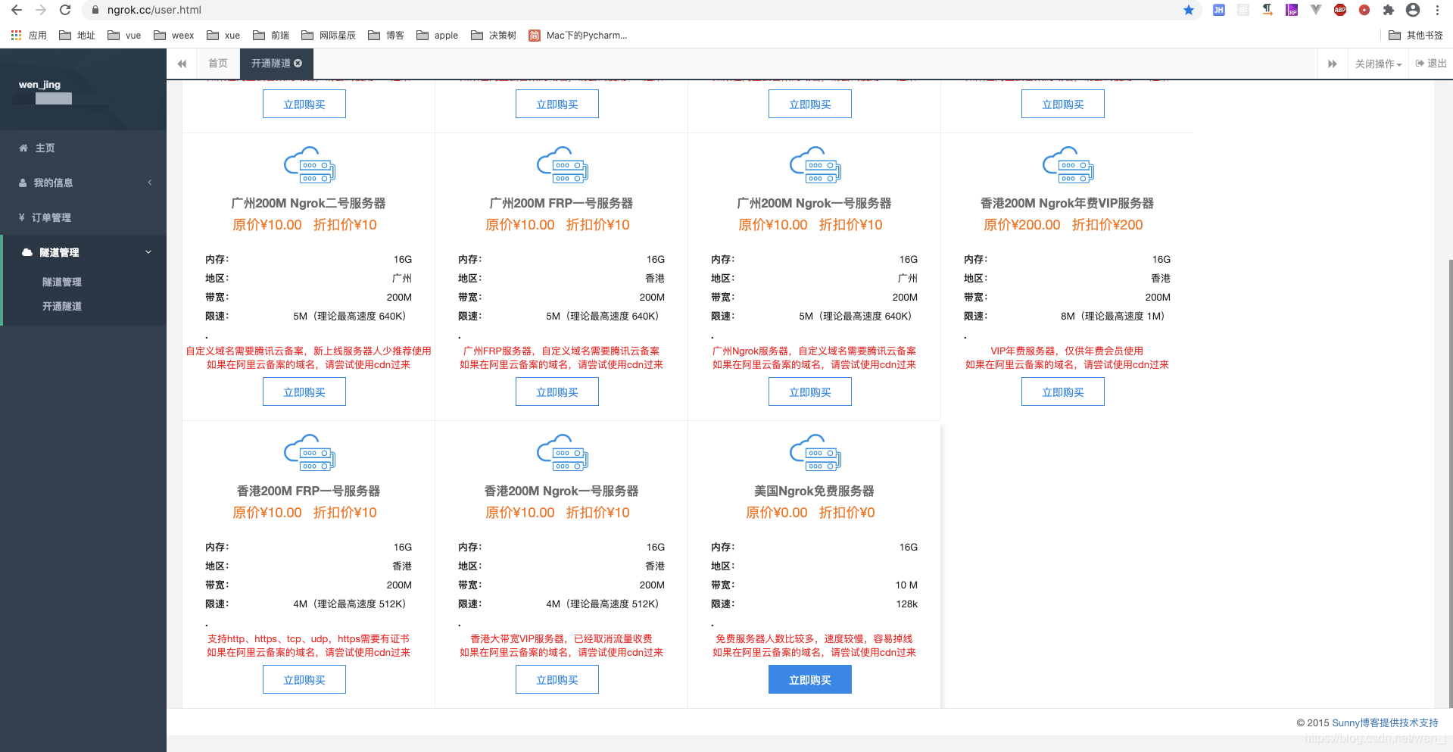The image size is (1453, 752).
Task: Click the 原价¥0.00 price text
Action: [x=776, y=513]
